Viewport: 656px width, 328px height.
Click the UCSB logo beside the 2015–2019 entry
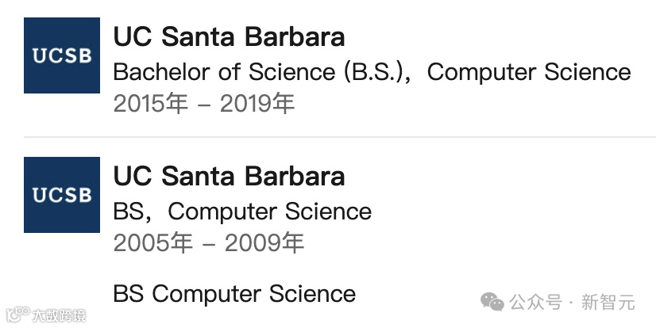tap(62, 55)
